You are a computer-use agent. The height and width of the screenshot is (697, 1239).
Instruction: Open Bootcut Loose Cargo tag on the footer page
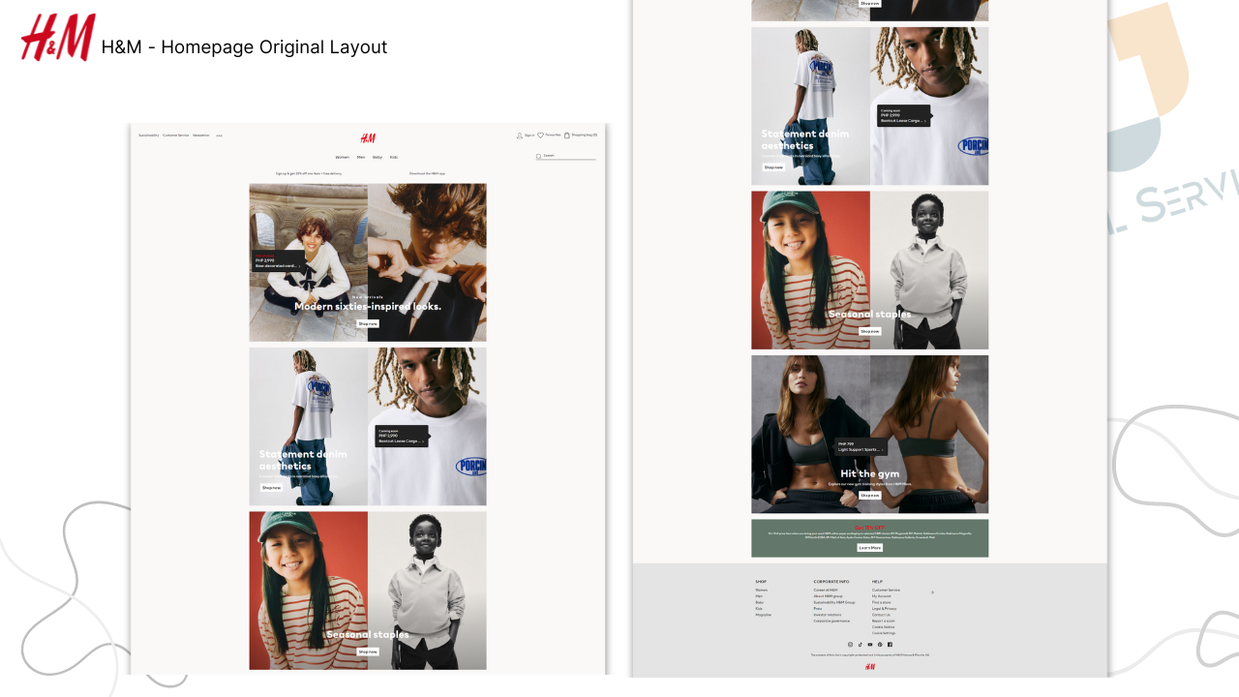pos(904,116)
